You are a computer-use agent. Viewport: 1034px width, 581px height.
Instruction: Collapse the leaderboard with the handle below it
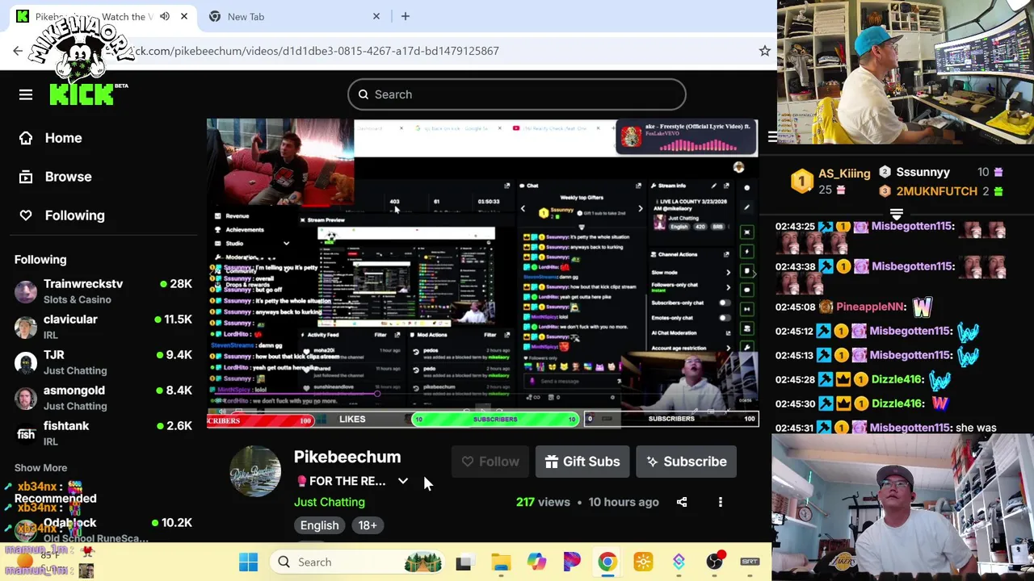[897, 215]
